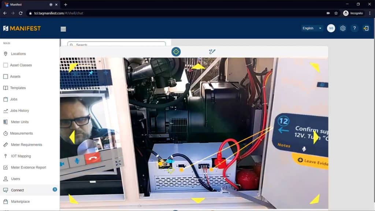This screenshot has width=375, height=211.
Task: Click the IOT Mapping sidebar icon
Action: pos(5,156)
